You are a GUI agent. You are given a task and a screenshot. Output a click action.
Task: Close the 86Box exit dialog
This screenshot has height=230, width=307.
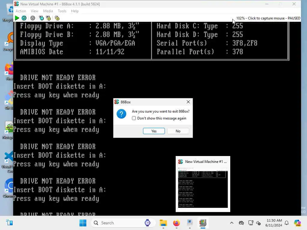pos(188,102)
